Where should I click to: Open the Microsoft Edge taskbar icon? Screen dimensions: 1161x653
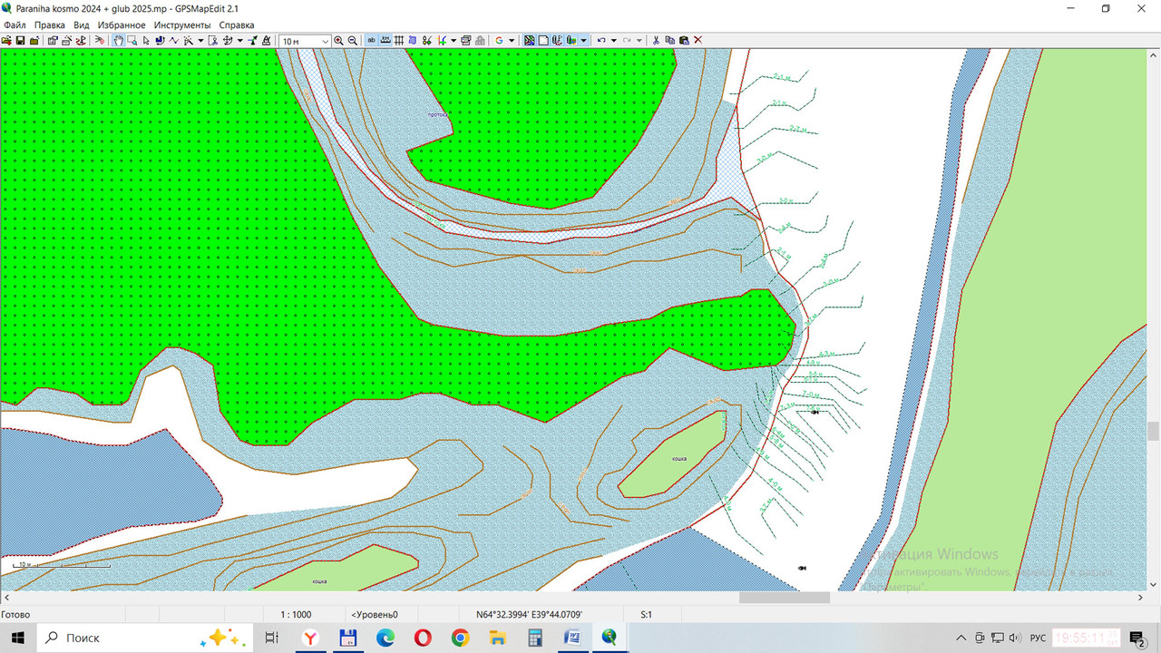[385, 638]
